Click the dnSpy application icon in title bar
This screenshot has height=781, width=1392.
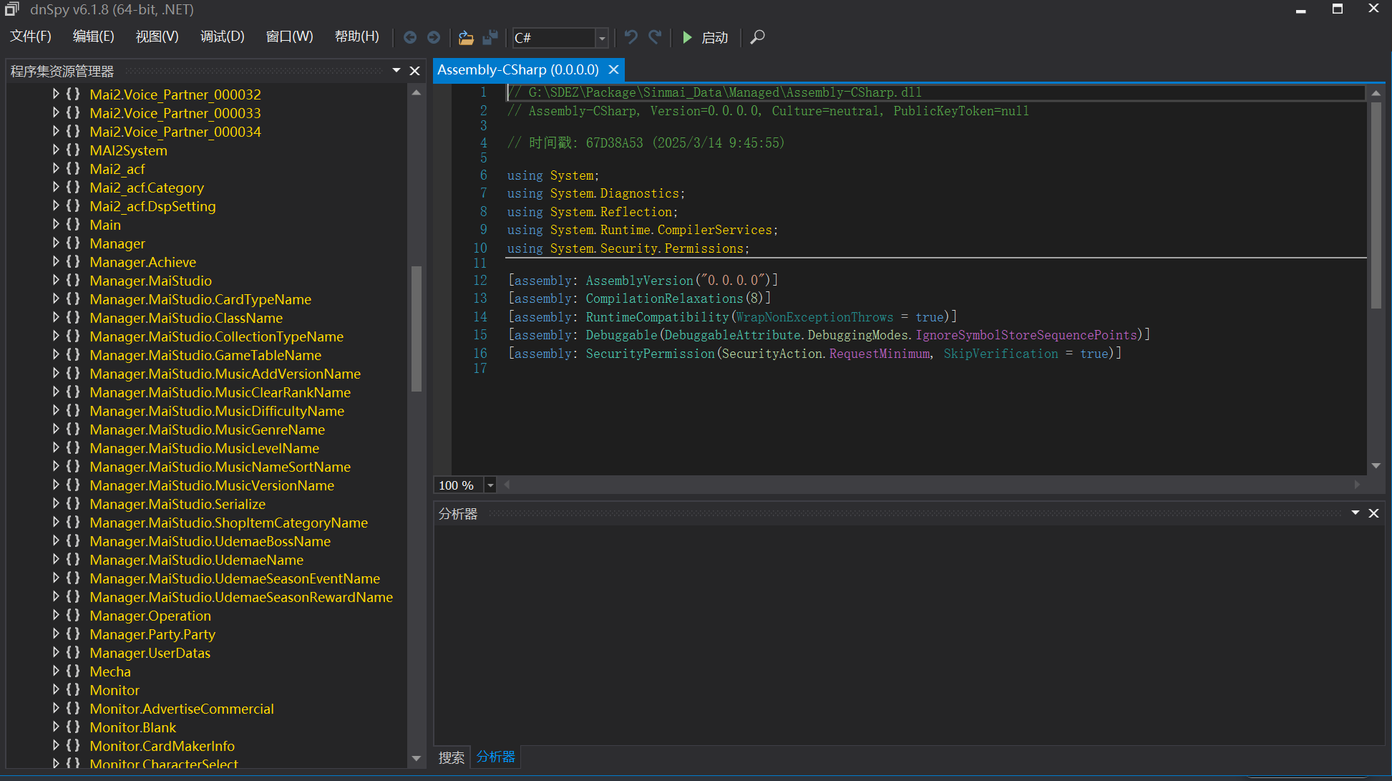click(11, 9)
